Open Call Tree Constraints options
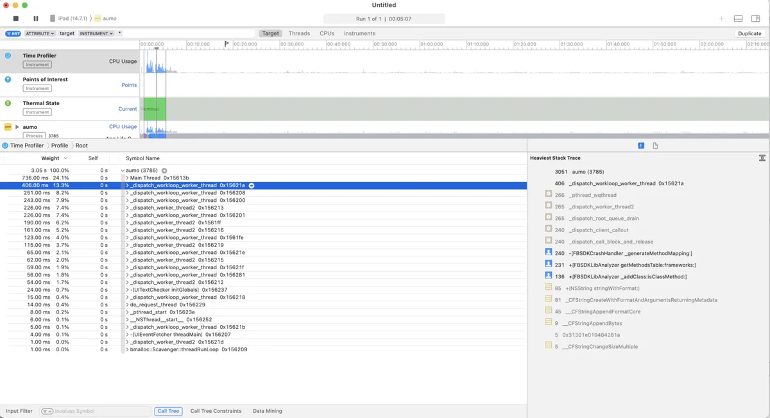Image resolution: width=770 pixels, height=418 pixels. coord(216,411)
